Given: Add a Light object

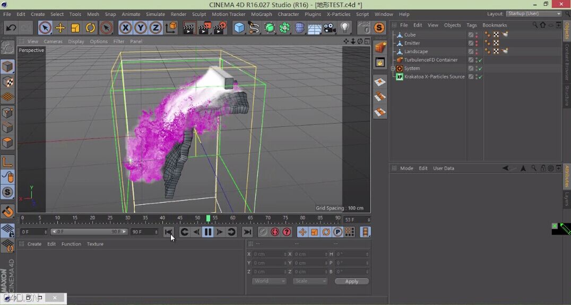Looking at the screenshot, I should point(345,28).
